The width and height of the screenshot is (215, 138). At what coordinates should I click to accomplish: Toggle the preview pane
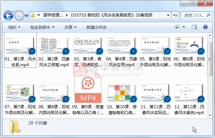coord(194,27)
